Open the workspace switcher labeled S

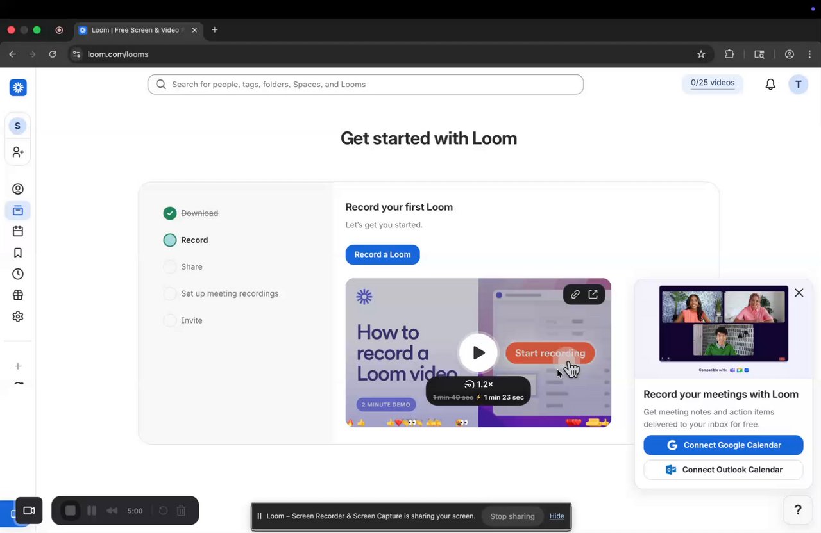17,126
